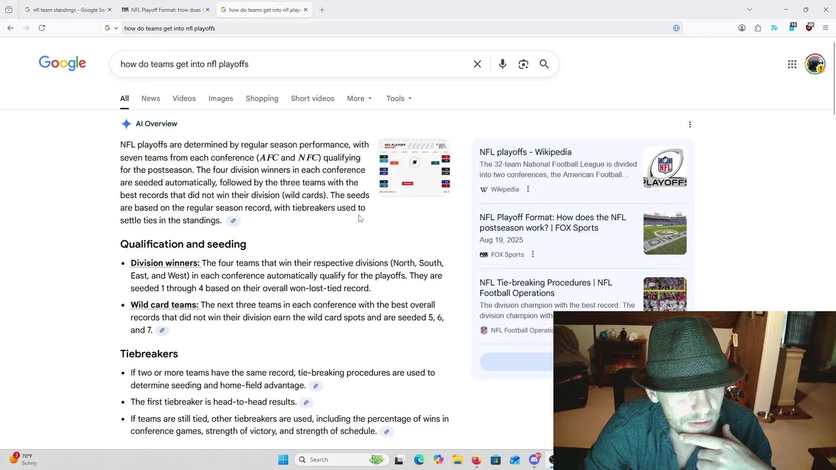Expand the Tools dropdown
Viewport: 836px width, 470px height.
tap(398, 99)
